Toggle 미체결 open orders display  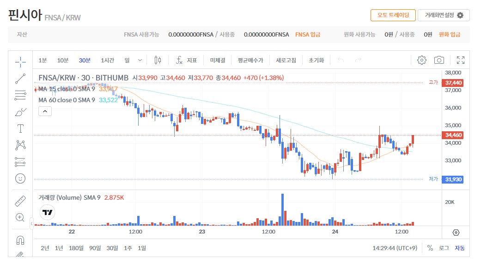point(218,60)
